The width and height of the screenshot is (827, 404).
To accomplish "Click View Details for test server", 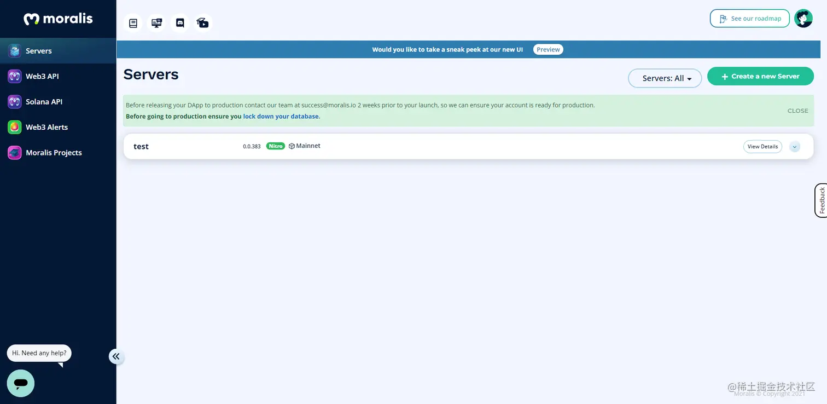I will [762, 147].
